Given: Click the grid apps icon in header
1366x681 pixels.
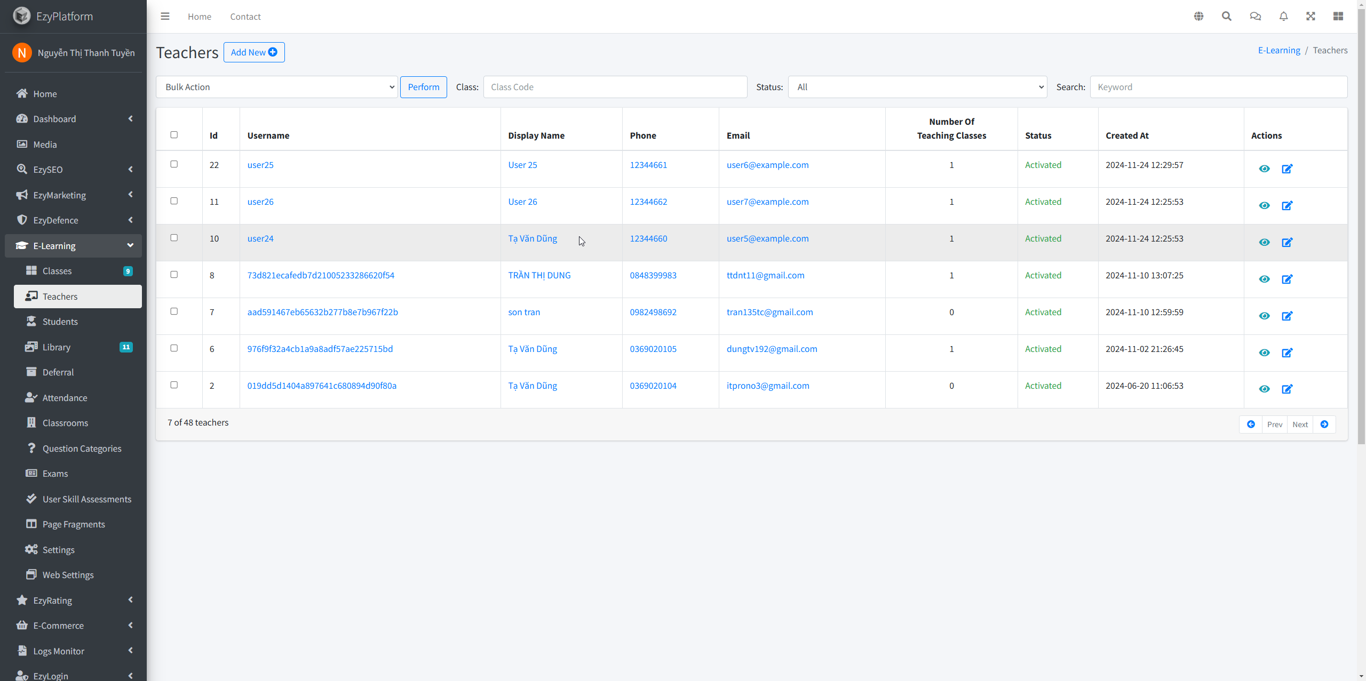Looking at the screenshot, I should click(1338, 17).
